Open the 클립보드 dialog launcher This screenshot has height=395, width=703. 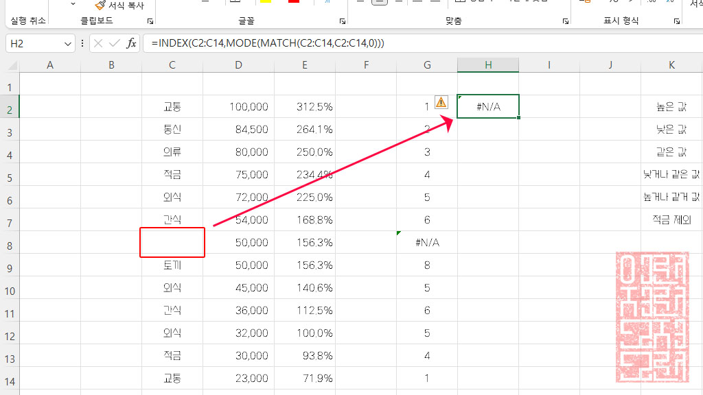tap(149, 21)
